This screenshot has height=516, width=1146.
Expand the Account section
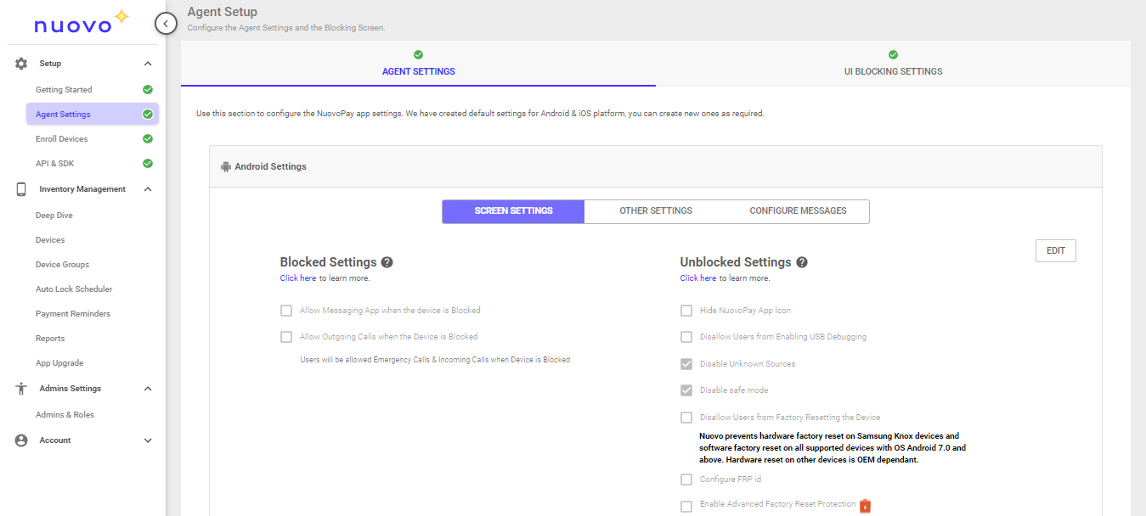click(x=147, y=440)
